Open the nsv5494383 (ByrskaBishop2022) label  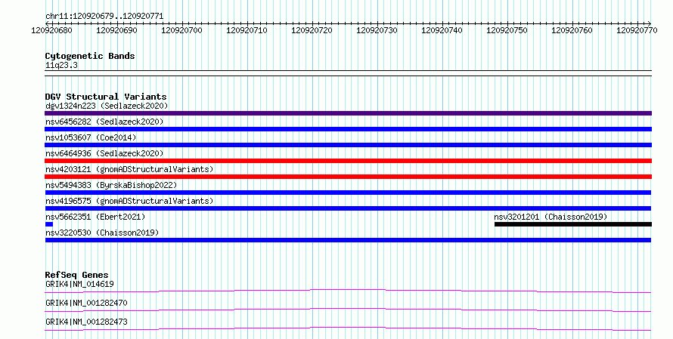click(111, 185)
